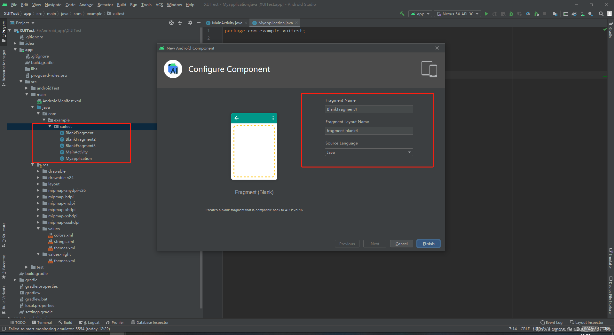This screenshot has width=614, height=335.
Task: Open Database Inspector tool window
Action: click(150, 323)
